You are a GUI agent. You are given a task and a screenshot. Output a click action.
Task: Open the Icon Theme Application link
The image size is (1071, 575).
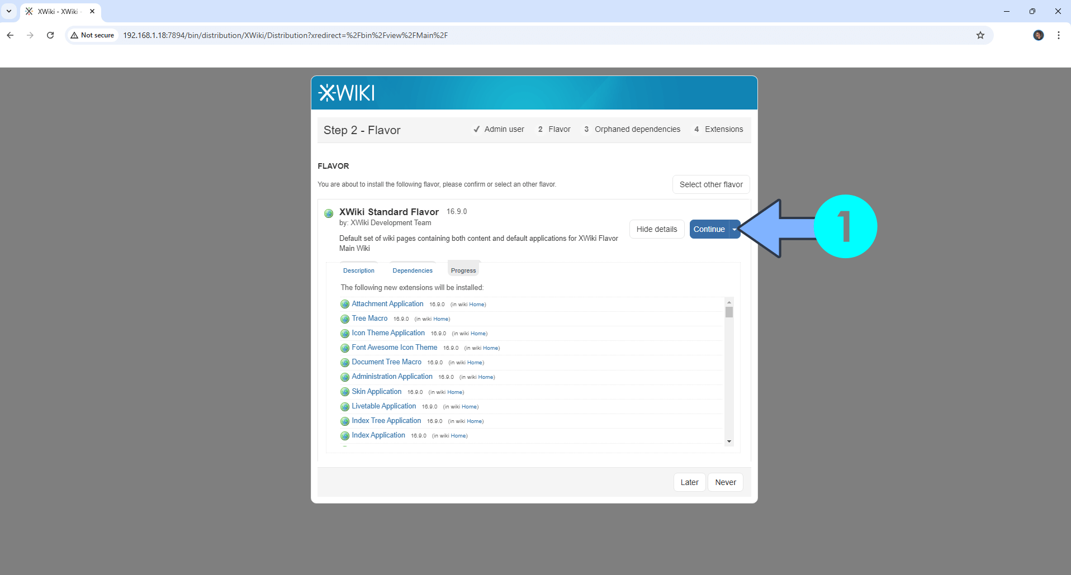[x=388, y=333]
